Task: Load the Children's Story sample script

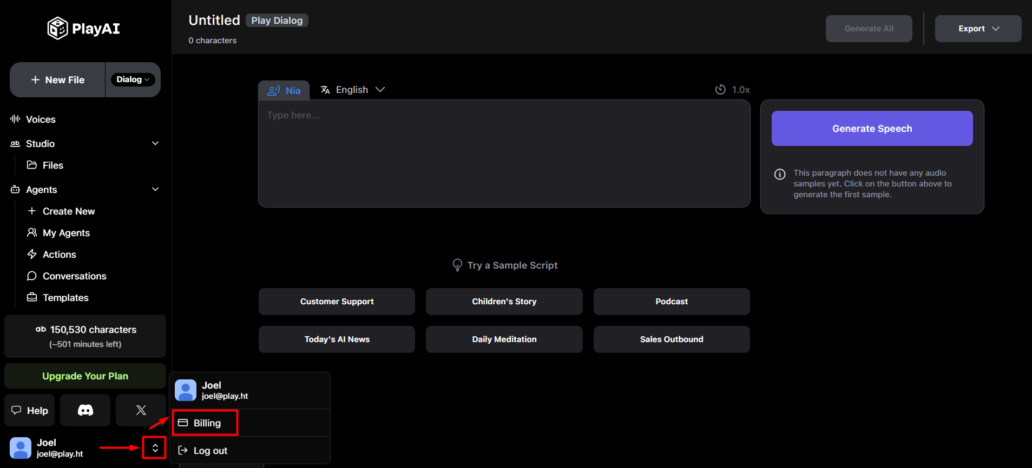Action: [504, 301]
